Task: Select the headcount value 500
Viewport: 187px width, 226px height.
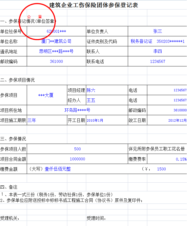Action: pyautogui.click(x=77, y=149)
